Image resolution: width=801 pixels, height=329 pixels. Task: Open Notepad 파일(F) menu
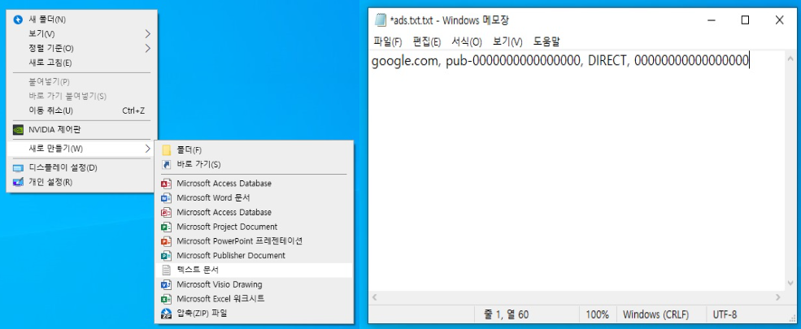388,41
